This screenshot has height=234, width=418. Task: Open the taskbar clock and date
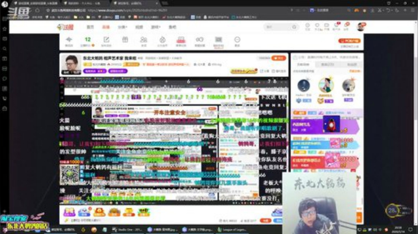tap(398, 229)
